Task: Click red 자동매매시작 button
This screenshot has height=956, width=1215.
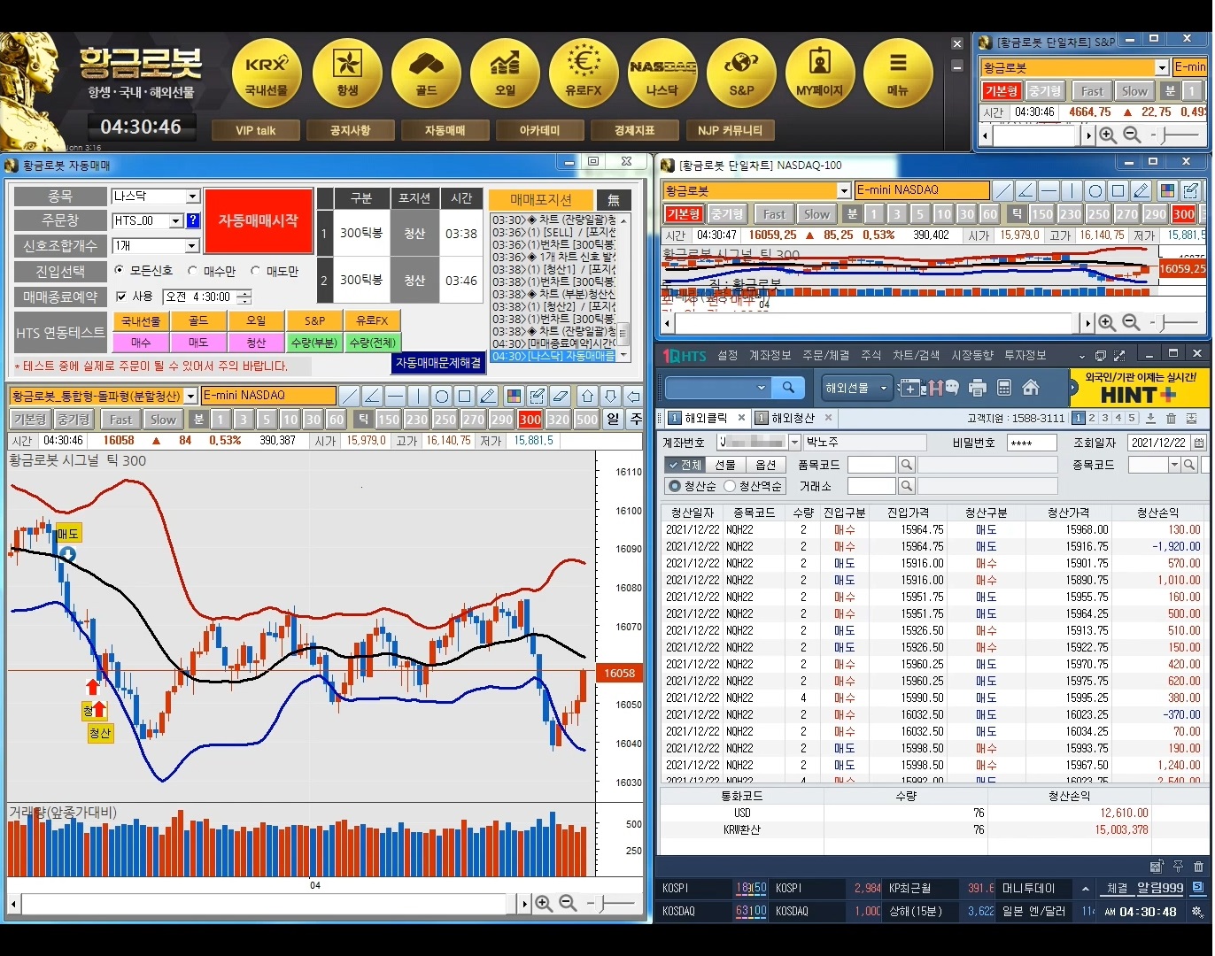Action: tap(259, 221)
